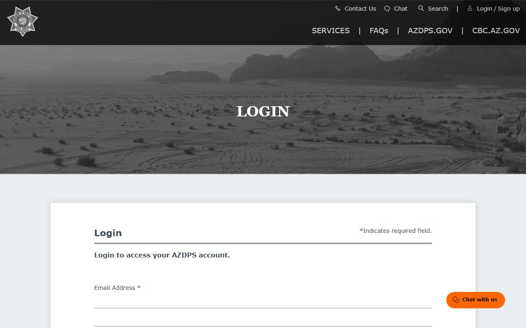
Task: Open the Contact Us link
Action: click(x=360, y=9)
